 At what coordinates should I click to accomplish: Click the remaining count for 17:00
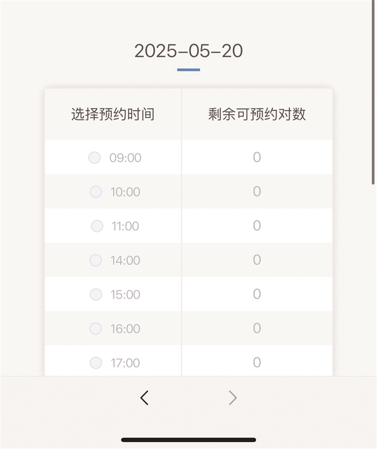tap(257, 363)
